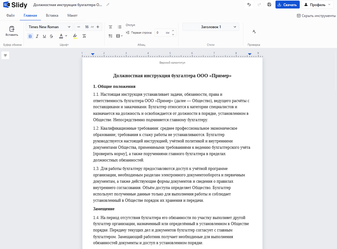Open the Макет tab
This screenshot has width=337, height=249.
click(x=72, y=15)
